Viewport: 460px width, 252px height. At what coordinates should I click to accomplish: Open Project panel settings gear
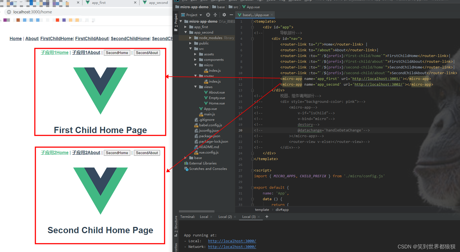224,15
